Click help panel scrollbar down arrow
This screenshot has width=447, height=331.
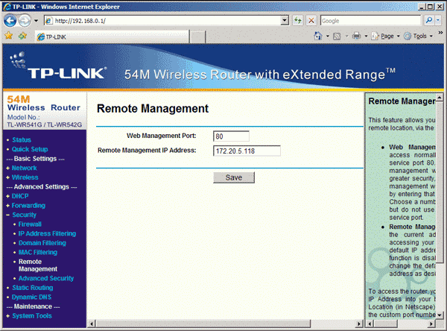(440, 315)
